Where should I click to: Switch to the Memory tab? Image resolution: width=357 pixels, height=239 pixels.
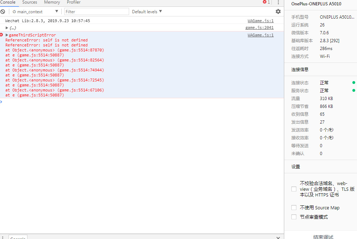point(52,3)
